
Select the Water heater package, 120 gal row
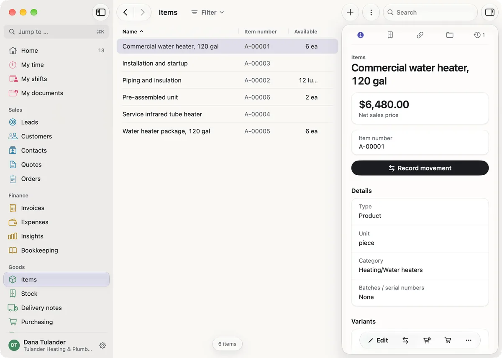(x=227, y=131)
